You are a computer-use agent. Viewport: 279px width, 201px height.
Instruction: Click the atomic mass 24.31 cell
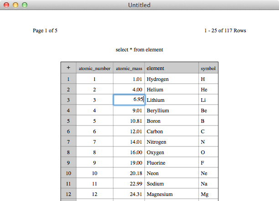point(129,194)
